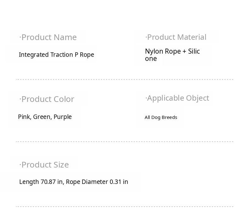Click the Product Size heading
The height and width of the screenshot is (218, 249).
[44, 165]
